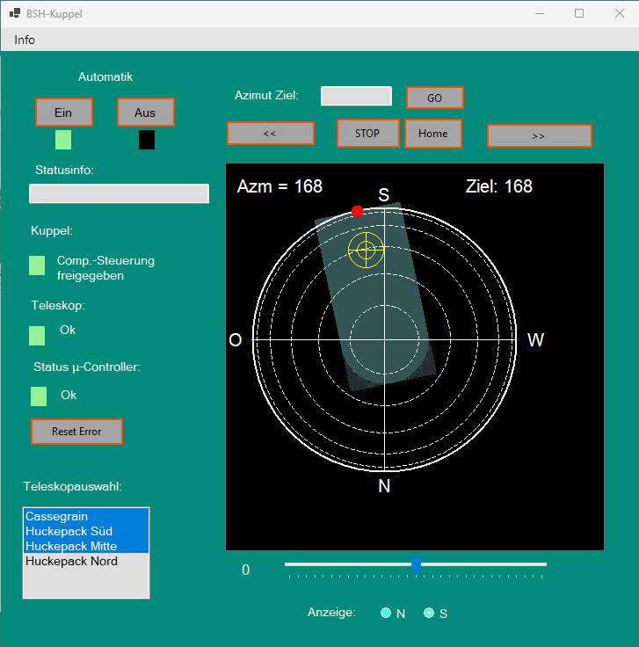The height and width of the screenshot is (647, 639).
Task: Click the black indicator under Aus
Action: pos(147,140)
